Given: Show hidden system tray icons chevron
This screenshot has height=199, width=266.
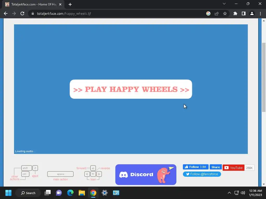Looking at the screenshot, I should coord(229,193).
